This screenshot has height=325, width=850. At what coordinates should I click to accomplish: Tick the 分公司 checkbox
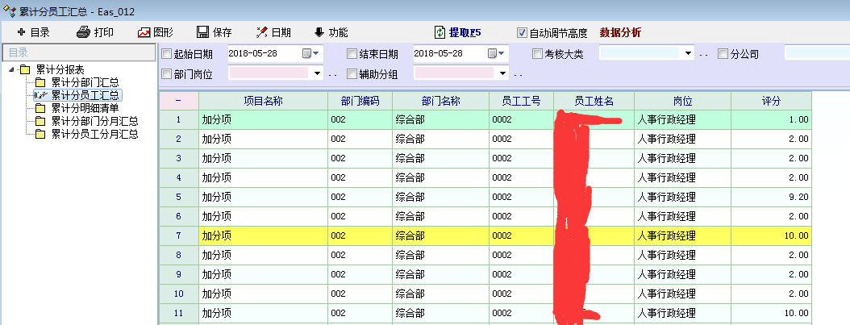[723, 54]
